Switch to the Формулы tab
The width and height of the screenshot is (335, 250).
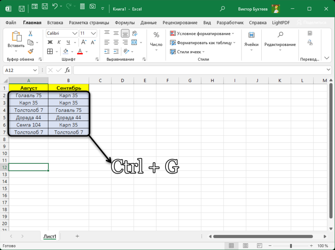pos(125,23)
